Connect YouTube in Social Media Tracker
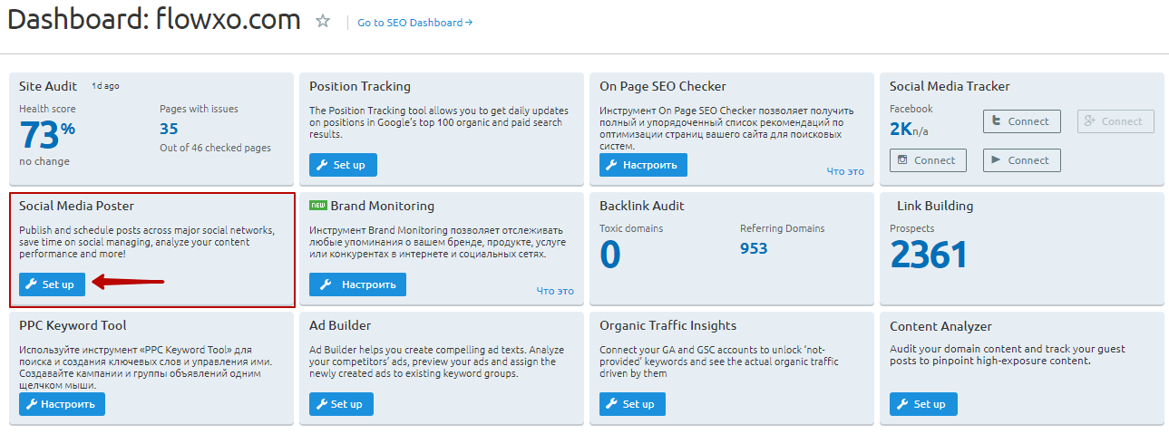 click(1021, 160)
